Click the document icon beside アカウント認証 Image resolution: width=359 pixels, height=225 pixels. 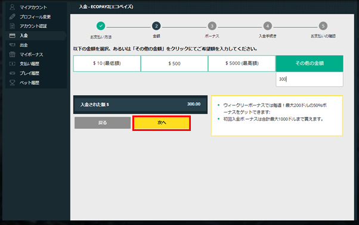(13, 26)
